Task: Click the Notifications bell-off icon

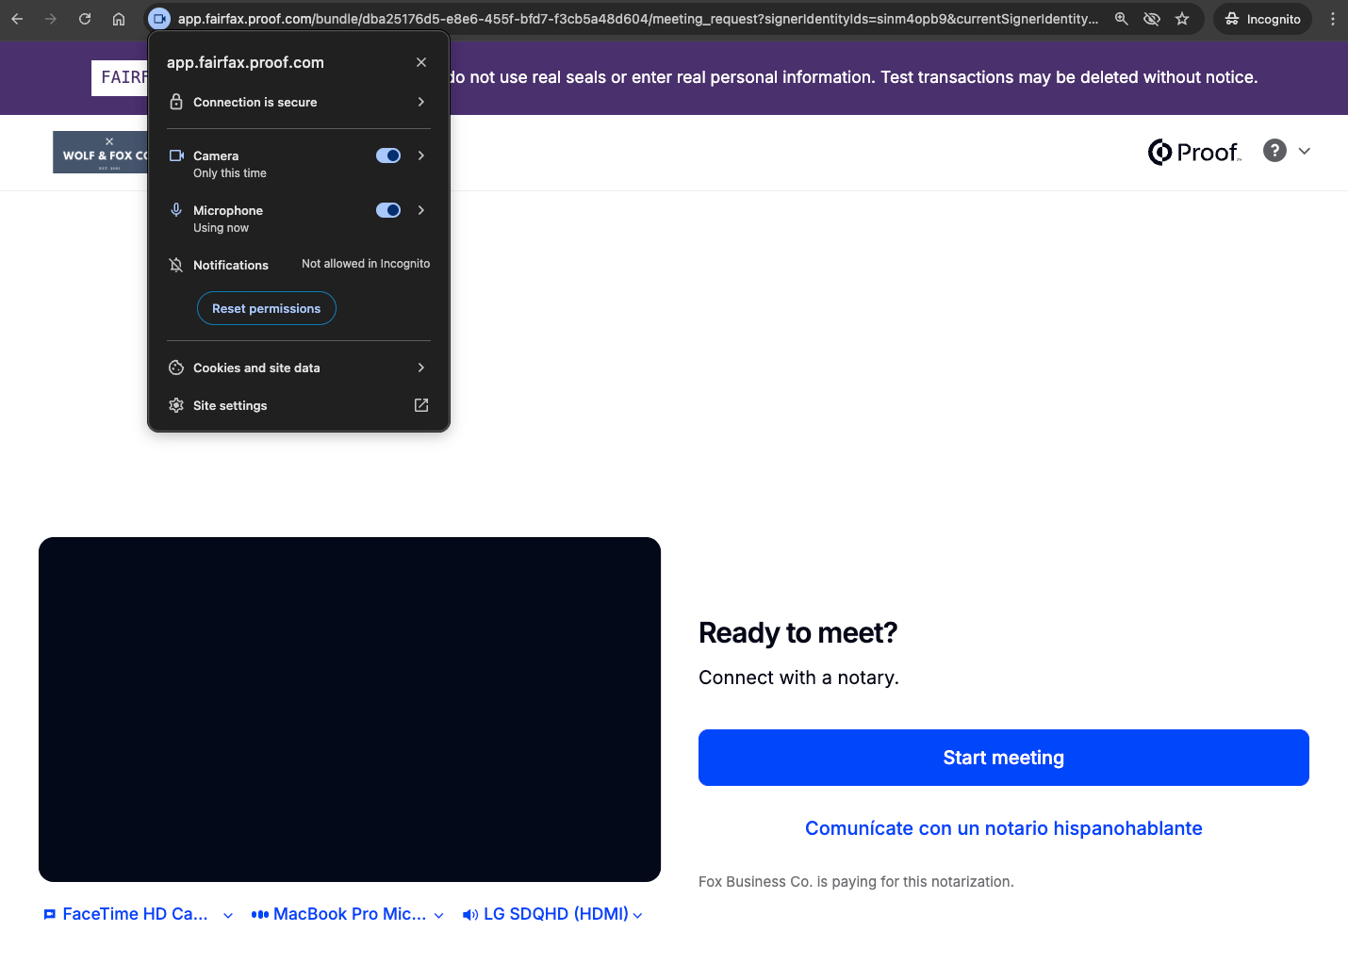Action: [x=176, y=265]
